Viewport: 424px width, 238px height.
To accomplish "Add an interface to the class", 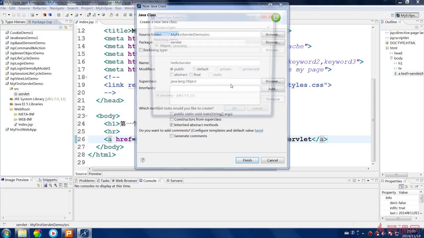I will (273, 89).
